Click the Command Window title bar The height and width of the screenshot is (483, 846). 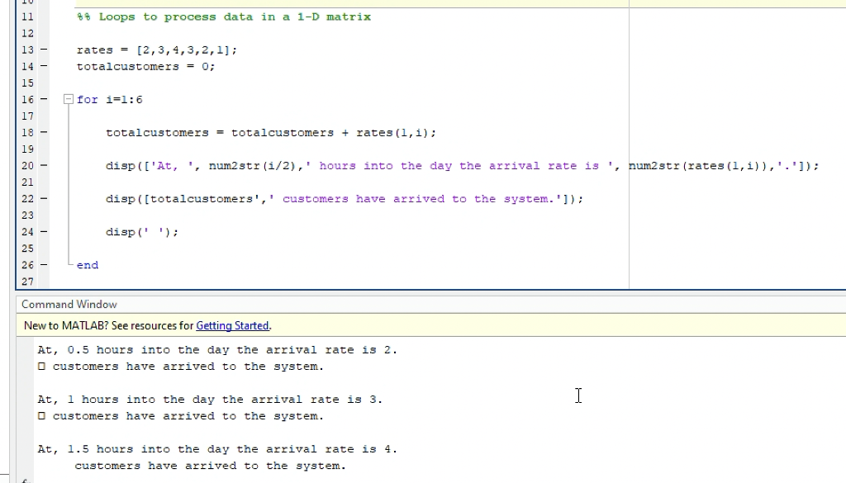point(69,304)
